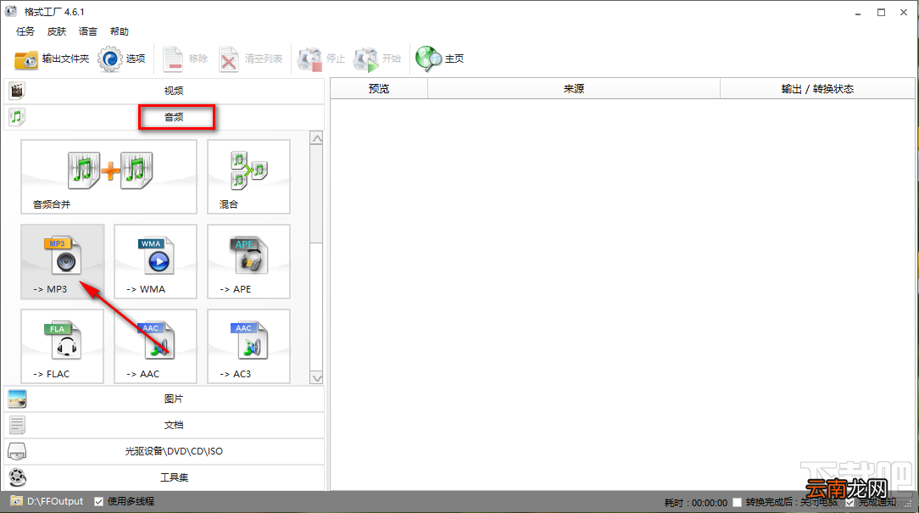The width and height of the screenshot is (919, 513).
Task: Select the -> MP3 conversion tile
Action: click(63, 261)
